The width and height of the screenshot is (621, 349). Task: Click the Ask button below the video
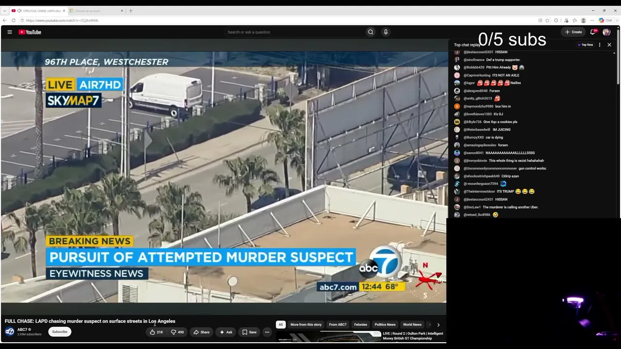(x=226, y=332)
